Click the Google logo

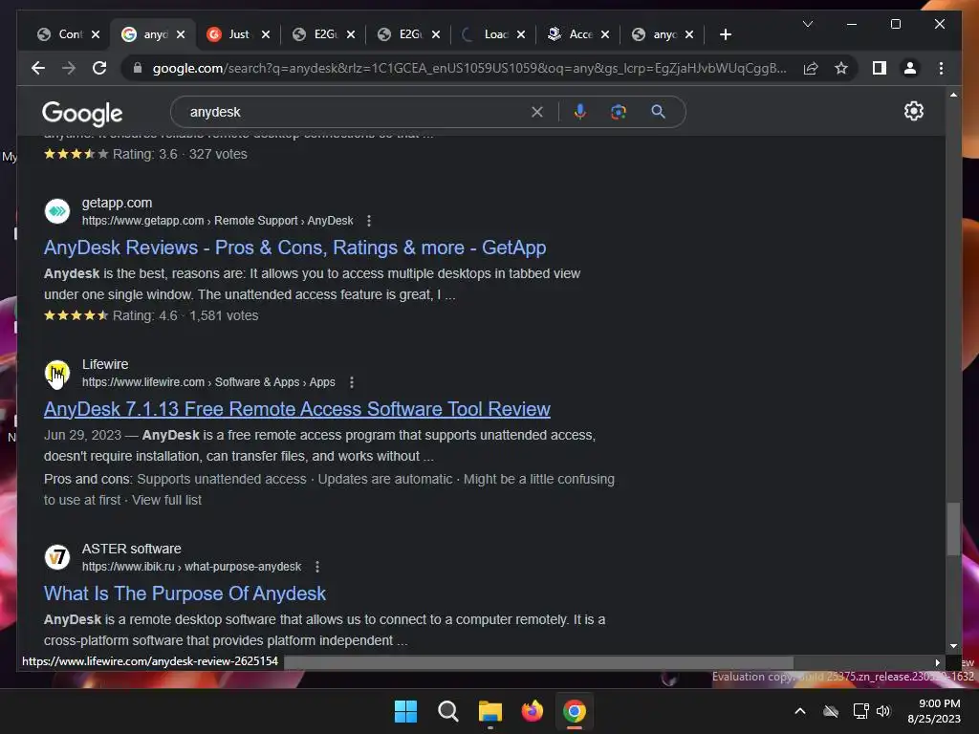[x=82, y=114]
